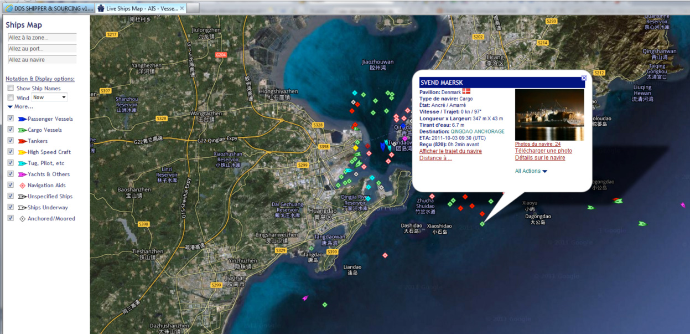This screenshot has width=690, height=334.
Task: Click the S214 road shield on the map
Action: pos(542,43)
